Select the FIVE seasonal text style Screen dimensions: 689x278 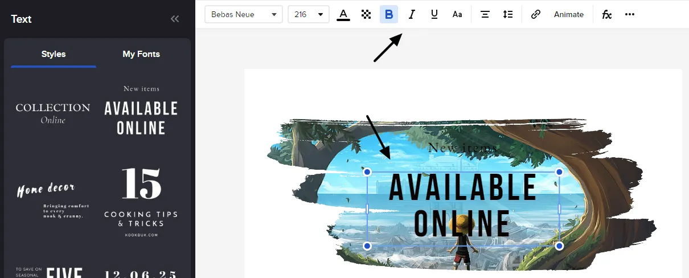50,272
